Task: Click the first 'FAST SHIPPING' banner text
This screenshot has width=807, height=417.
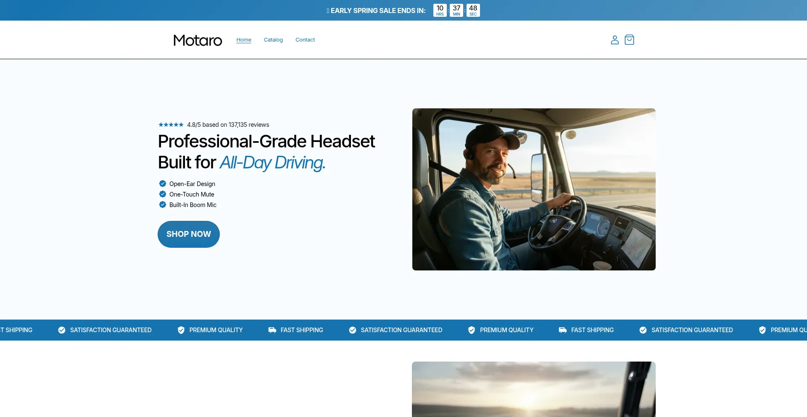Action: (302, 330)
